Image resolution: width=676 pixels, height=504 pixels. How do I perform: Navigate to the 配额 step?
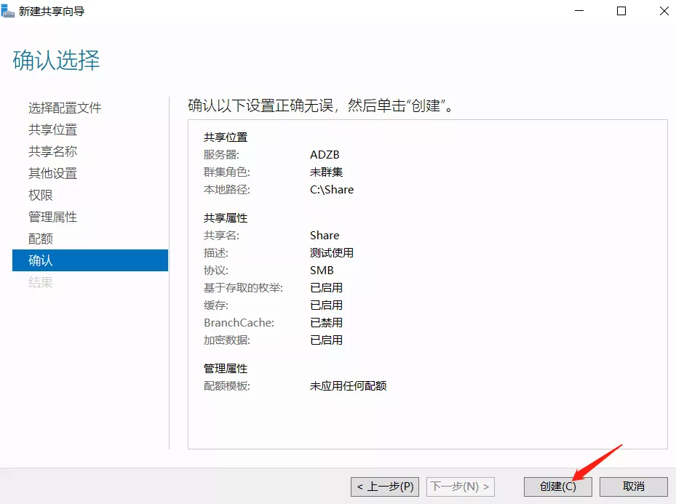(41, 239)
